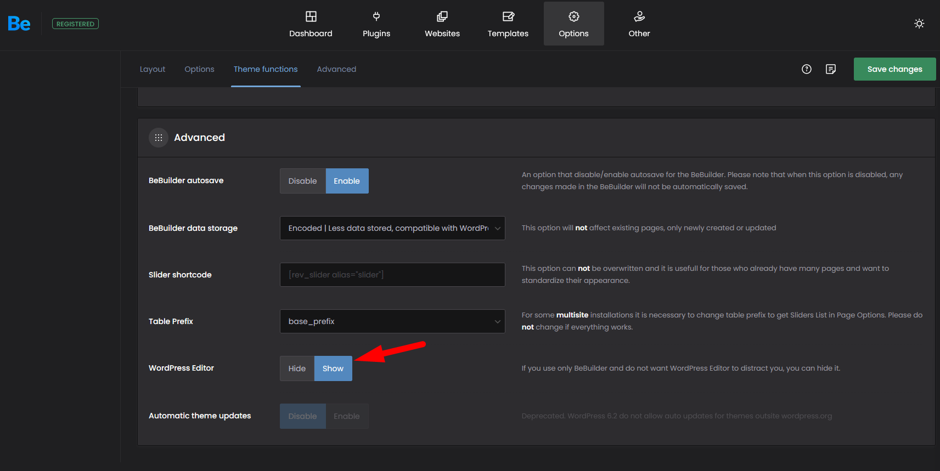Open the Dashboard section
Image resolution: width=940 pixels, height=471 pixels.
311,24
